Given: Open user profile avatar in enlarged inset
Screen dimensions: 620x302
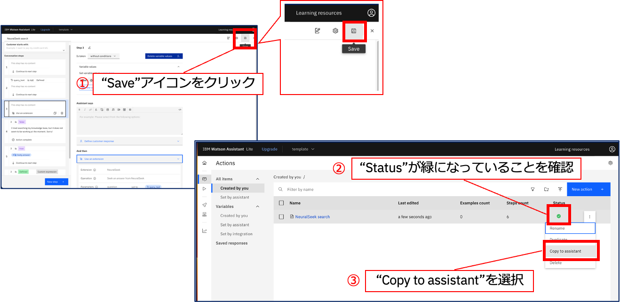Looking at the screenshot, I should pyautogui.click(x=372, y=13).
